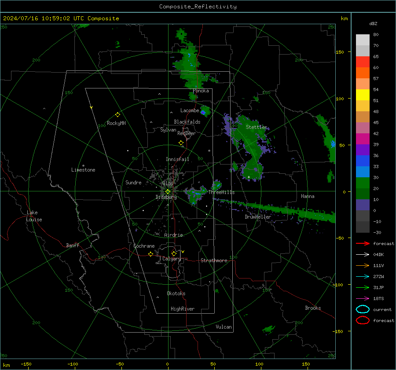
Task: Click the Didsbury label
Action: click(x=166, y=197)
